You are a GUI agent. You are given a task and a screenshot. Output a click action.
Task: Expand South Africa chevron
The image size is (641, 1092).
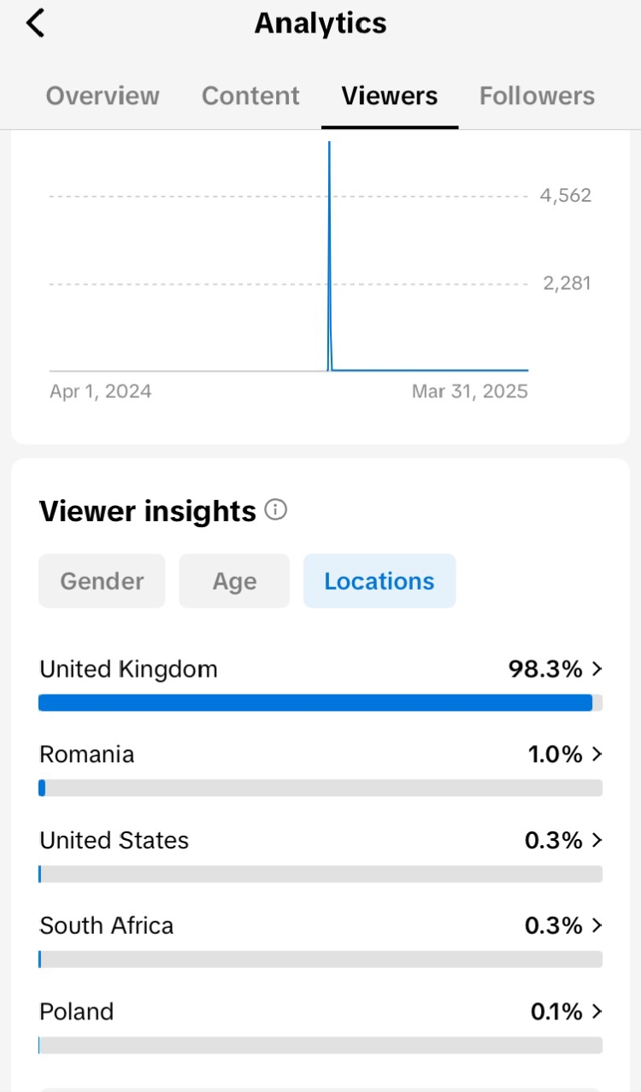(x=597, y=925)
